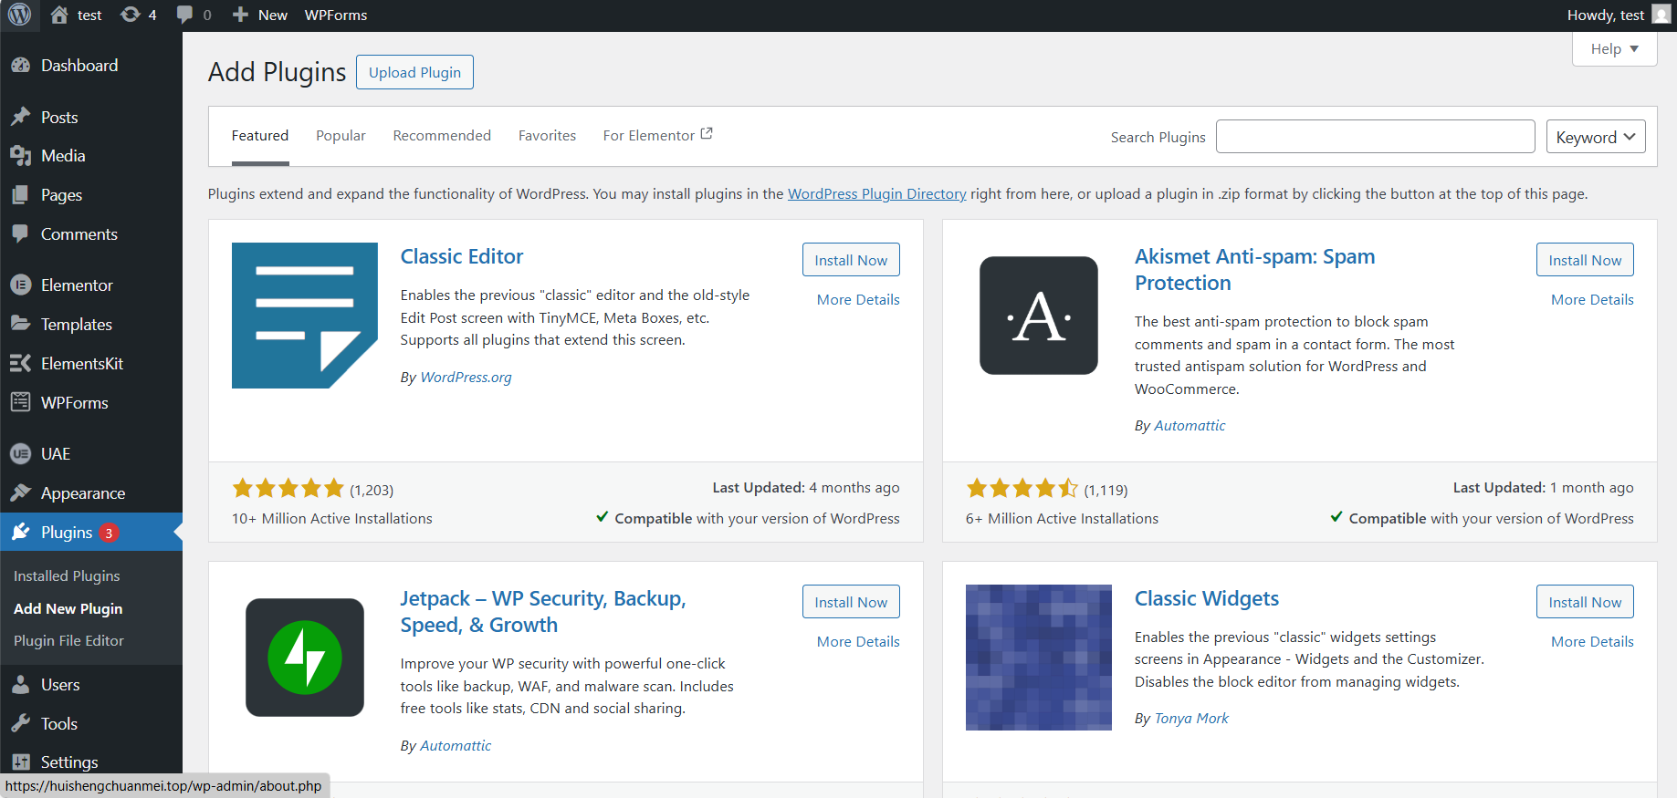Screen dimensions: 1677x798
Task: Click the Classic Editor plugin icon
Action: [x=304, y=316]
